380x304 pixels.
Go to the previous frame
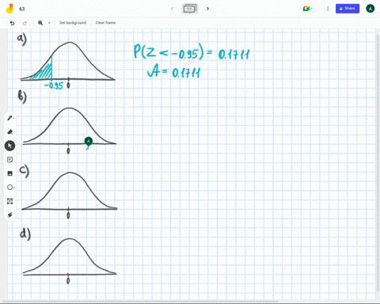pos(172,9)
